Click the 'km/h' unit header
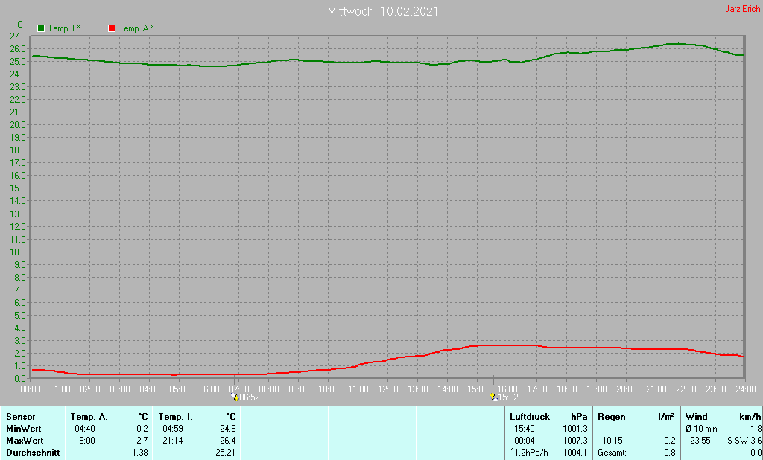This screenshot has height=460, width=763. 750,417
